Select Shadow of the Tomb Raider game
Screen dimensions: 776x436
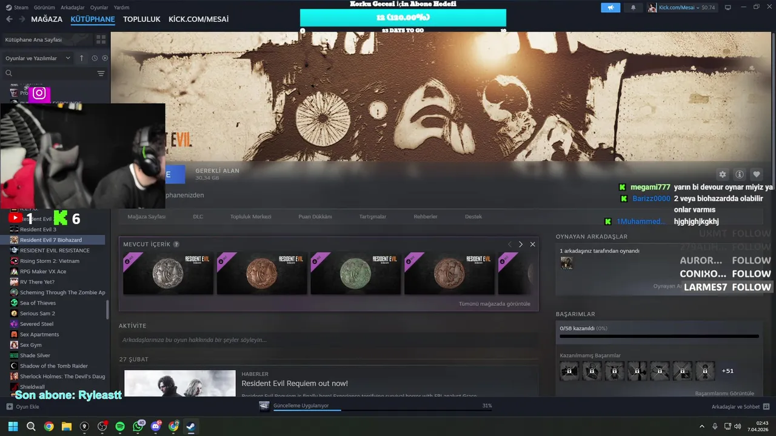(55, 366)
